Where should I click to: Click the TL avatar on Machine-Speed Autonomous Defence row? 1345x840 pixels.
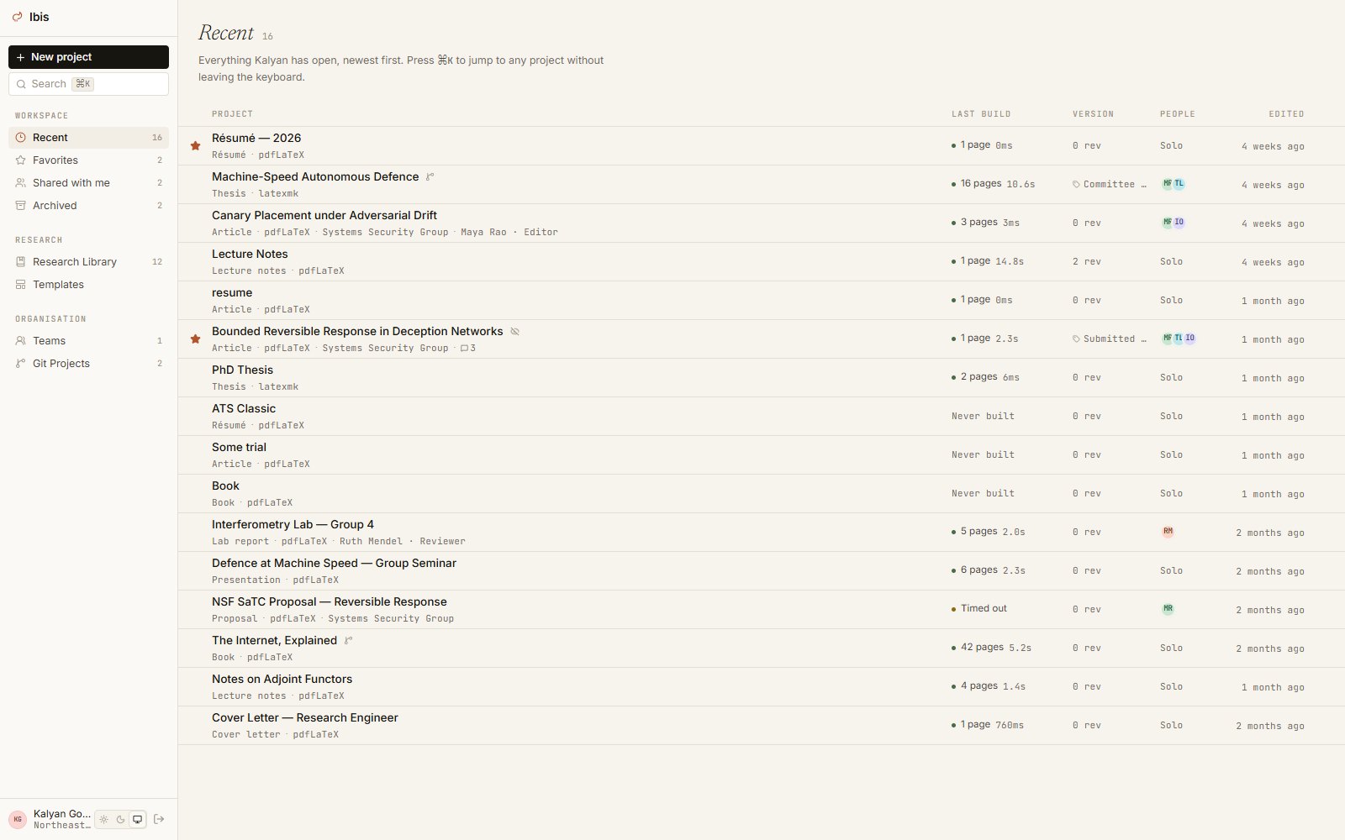pos(1179,184)
